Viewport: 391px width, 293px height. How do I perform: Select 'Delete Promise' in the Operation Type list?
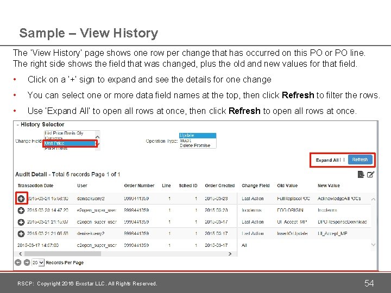point(195,145)
